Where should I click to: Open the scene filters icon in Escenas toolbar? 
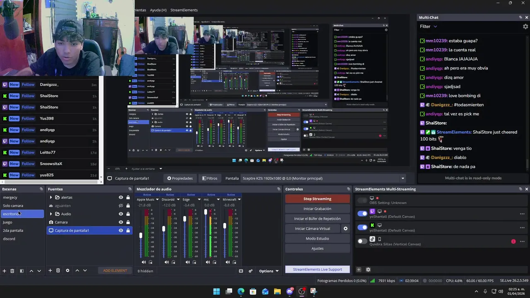(x=22, y=271)
